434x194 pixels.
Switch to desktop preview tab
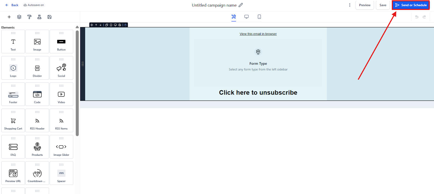coord(246,17)
